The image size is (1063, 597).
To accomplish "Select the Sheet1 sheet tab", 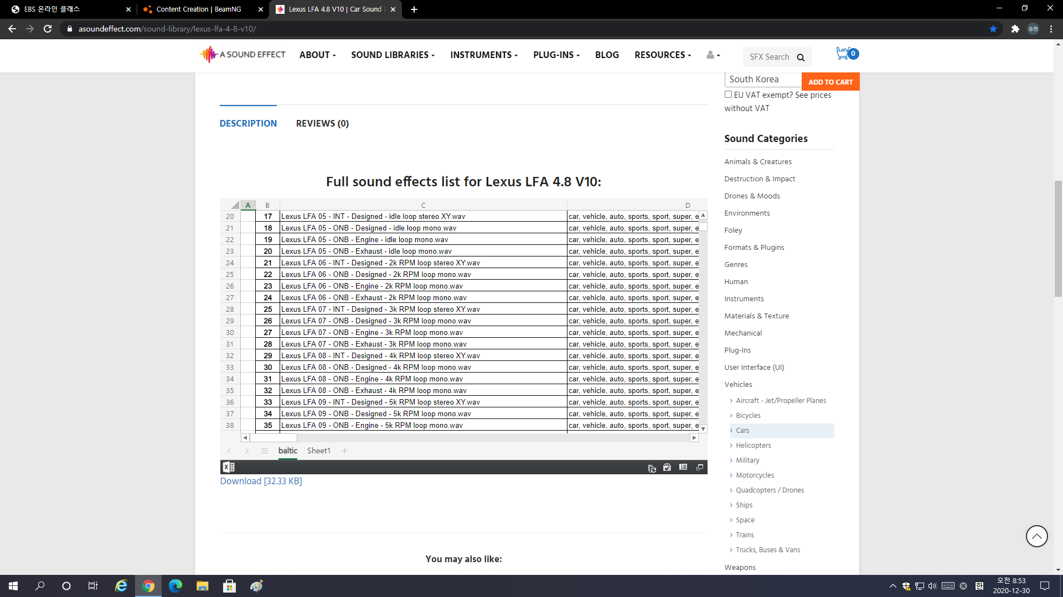I will 319,451.
